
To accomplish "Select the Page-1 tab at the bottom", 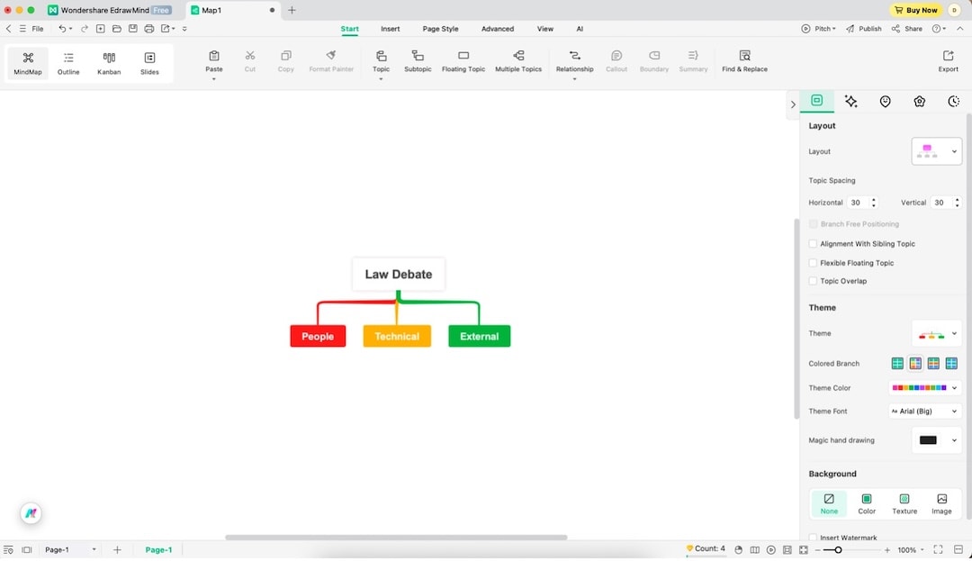I will point(158,548).
